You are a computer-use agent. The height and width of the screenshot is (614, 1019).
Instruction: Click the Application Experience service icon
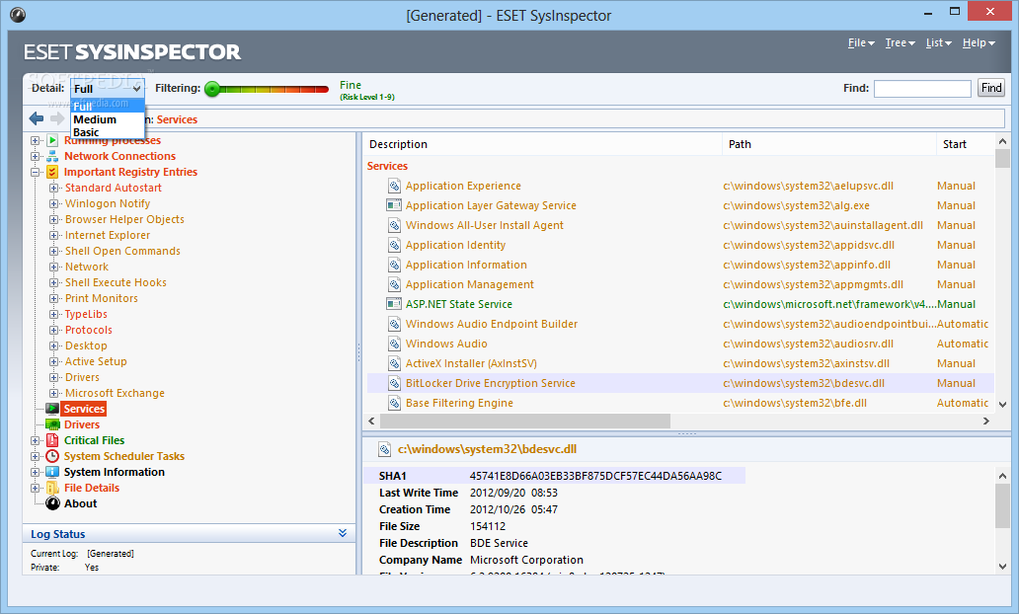394,186
